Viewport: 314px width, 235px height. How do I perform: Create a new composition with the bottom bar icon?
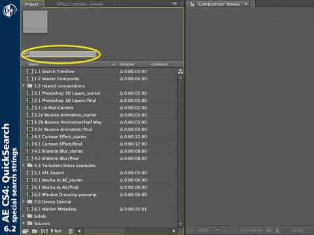point(44,231)
